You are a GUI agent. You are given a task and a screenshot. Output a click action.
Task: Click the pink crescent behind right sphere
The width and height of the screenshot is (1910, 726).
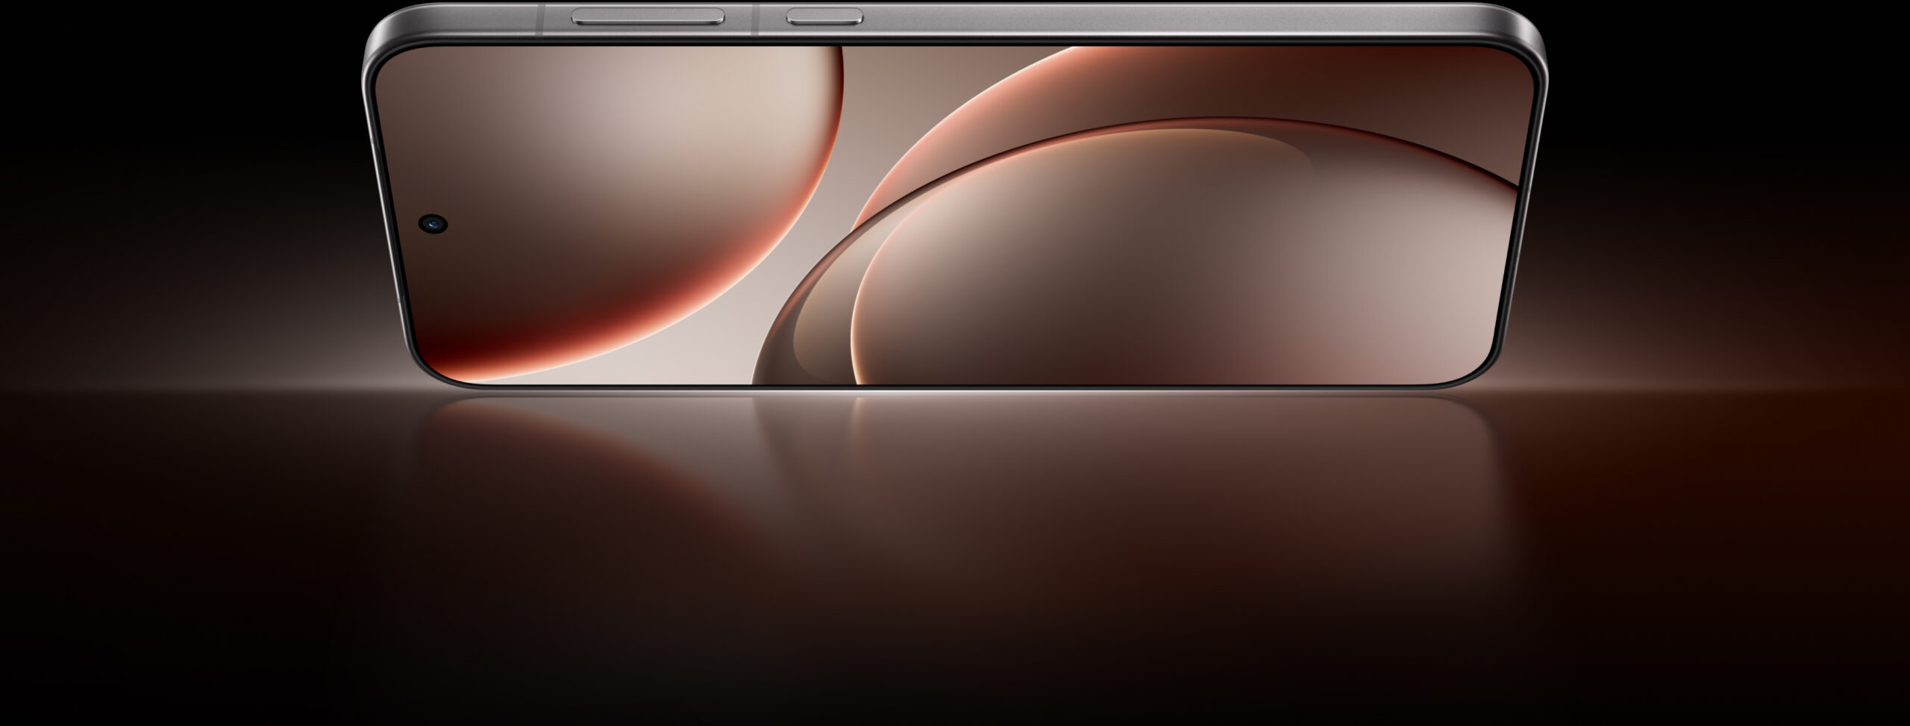pyautogui.click(x=933, y=134)
